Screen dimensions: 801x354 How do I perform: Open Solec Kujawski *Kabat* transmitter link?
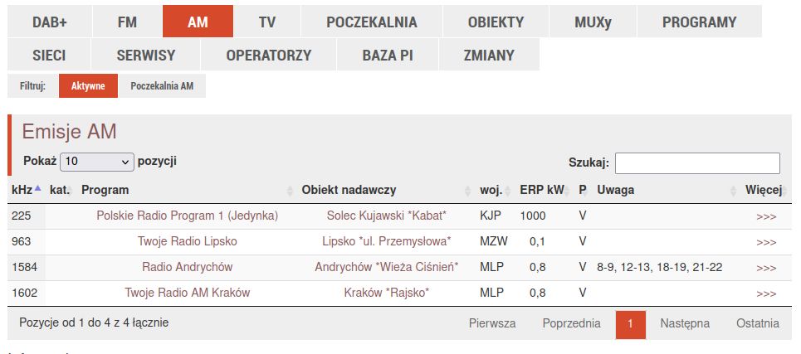[x=386, y=216]
